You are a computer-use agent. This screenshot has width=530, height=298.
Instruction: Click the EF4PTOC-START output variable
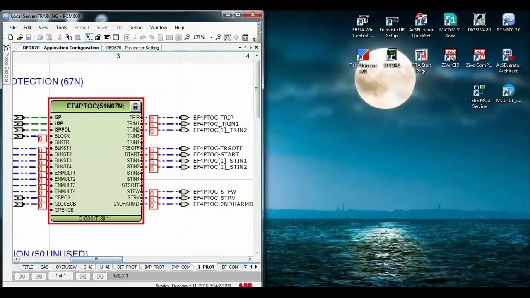pyautogui.click(x=216, y=154)
